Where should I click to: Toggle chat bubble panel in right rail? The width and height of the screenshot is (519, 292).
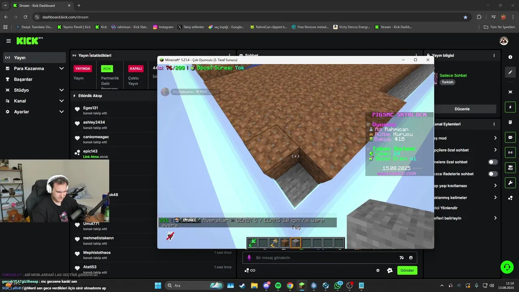[510, 137]
